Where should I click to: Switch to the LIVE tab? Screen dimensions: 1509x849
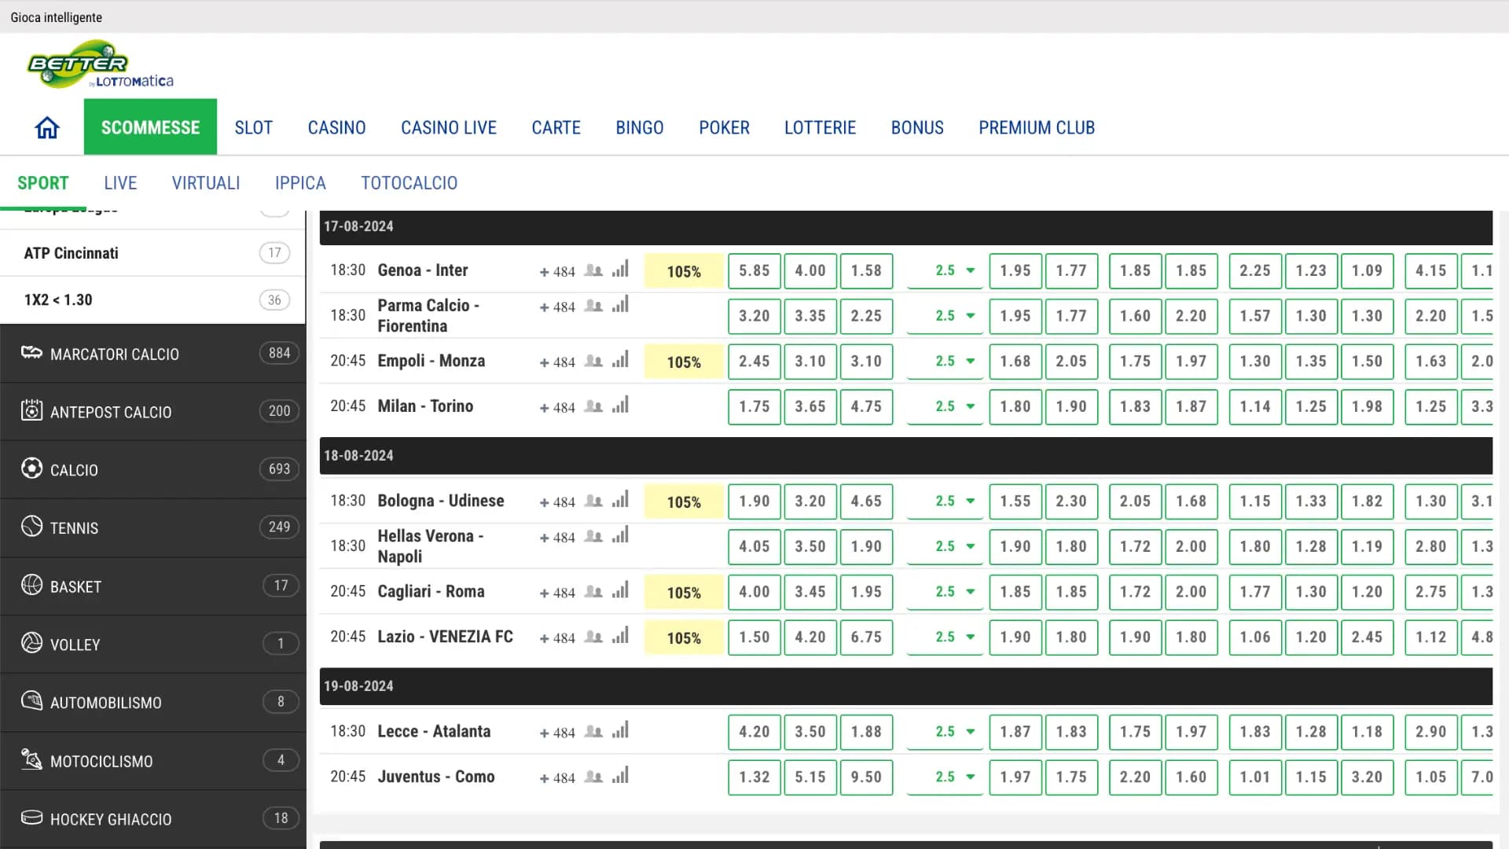pyautogui.click(x=119, y=182)
